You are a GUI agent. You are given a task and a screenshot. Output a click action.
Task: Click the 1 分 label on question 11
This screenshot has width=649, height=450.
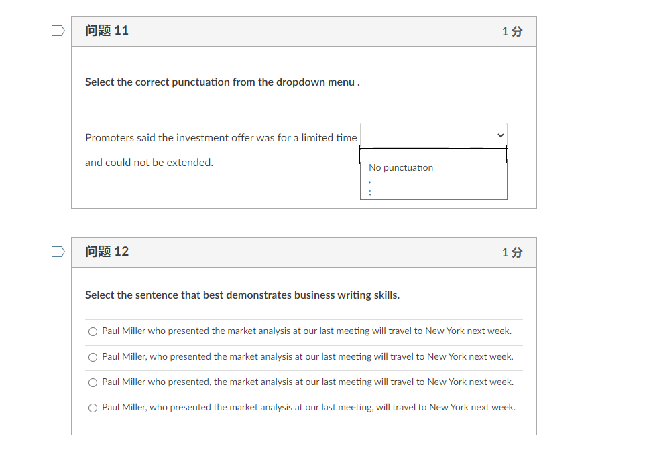[x=512, y=31]
